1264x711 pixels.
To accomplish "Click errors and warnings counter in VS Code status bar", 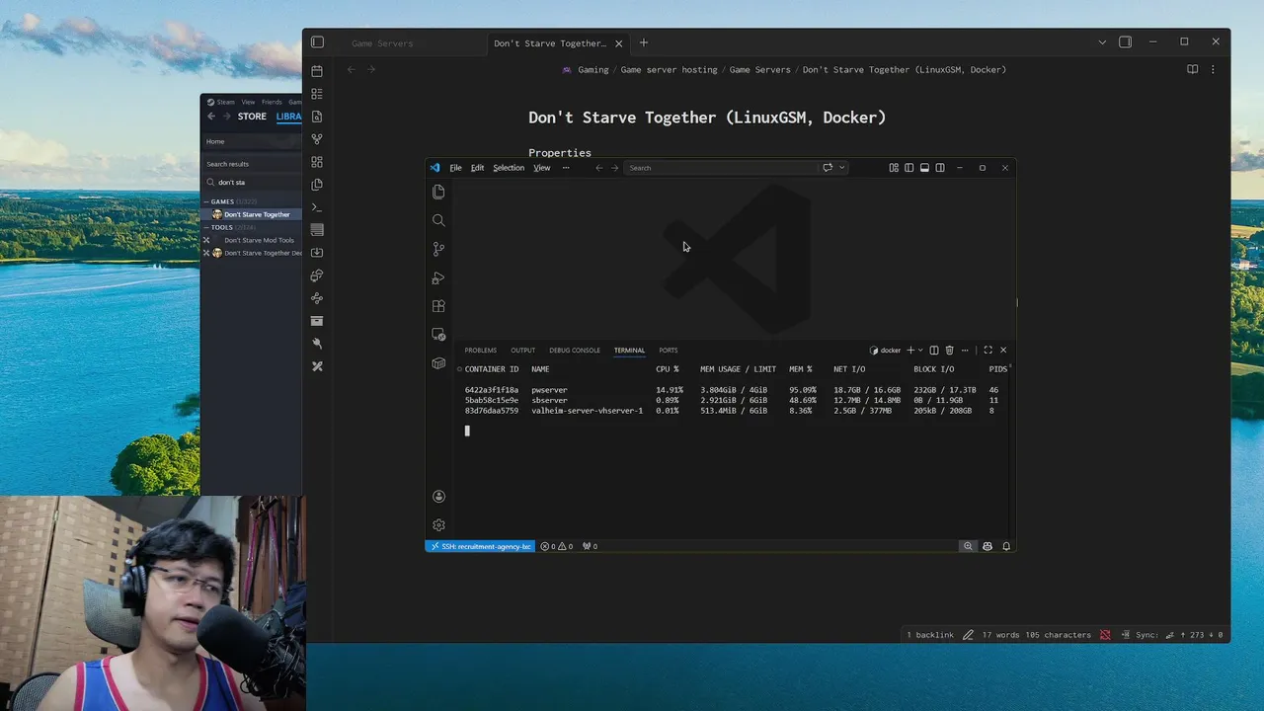I will (556, 546).
